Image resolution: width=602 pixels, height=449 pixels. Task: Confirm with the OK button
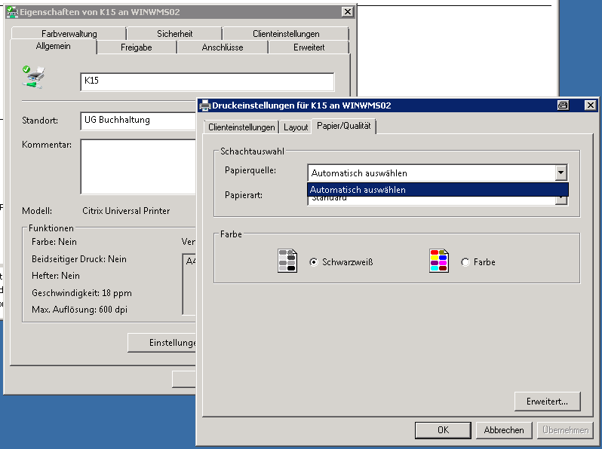coord(443,430)
